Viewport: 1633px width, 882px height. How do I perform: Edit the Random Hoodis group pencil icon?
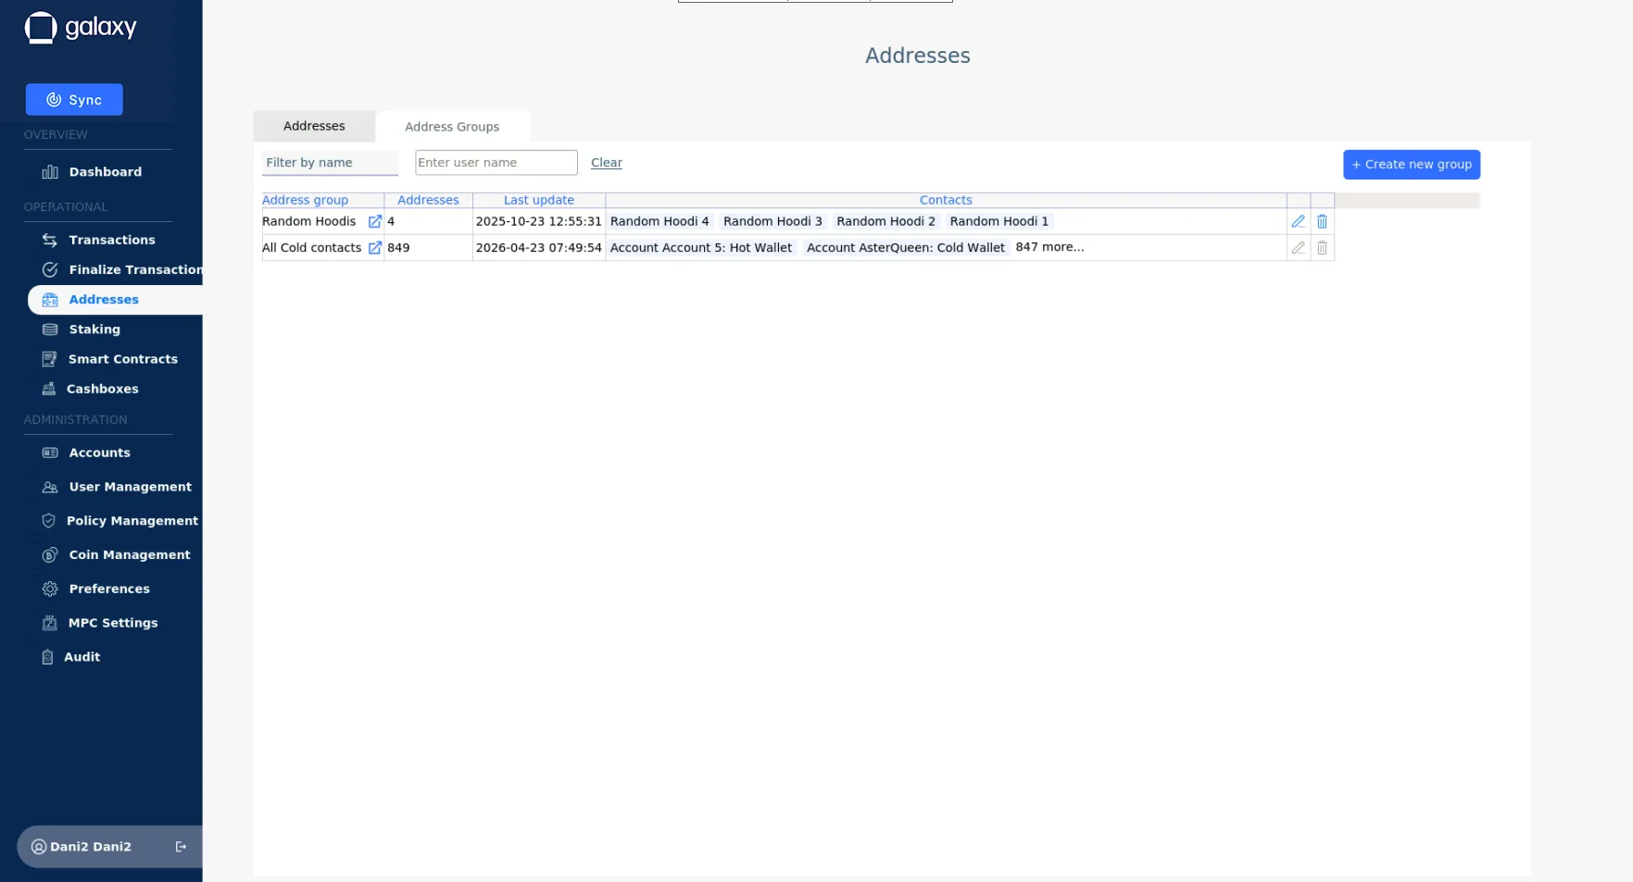1299,222
